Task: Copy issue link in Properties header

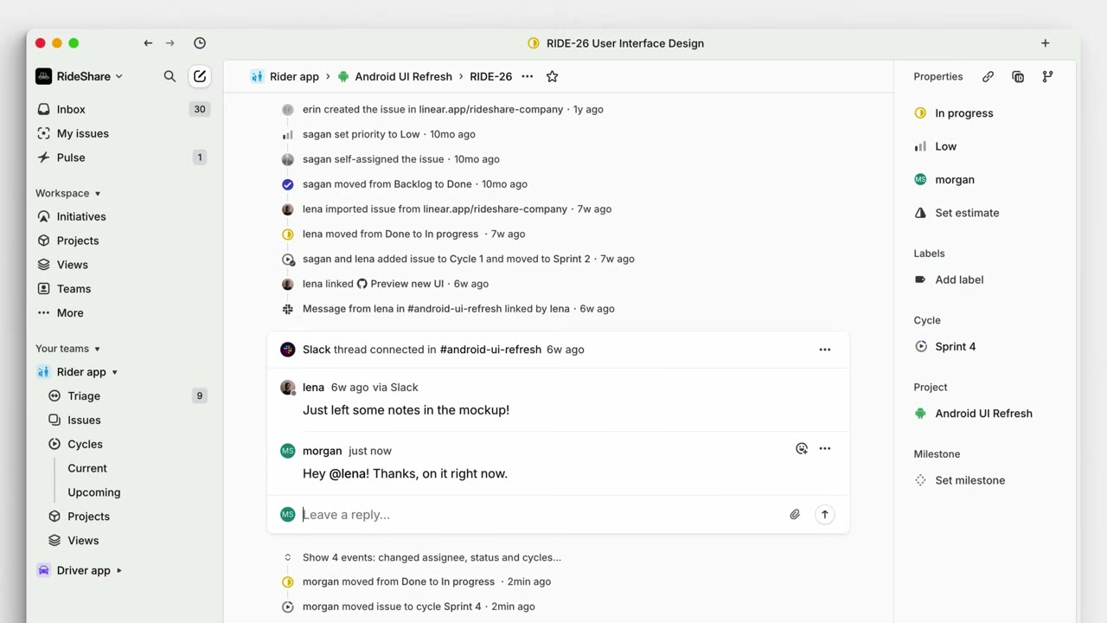Action: [988, 76]
